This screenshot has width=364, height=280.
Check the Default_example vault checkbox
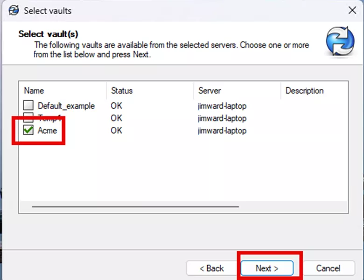[x=28, y=105]
